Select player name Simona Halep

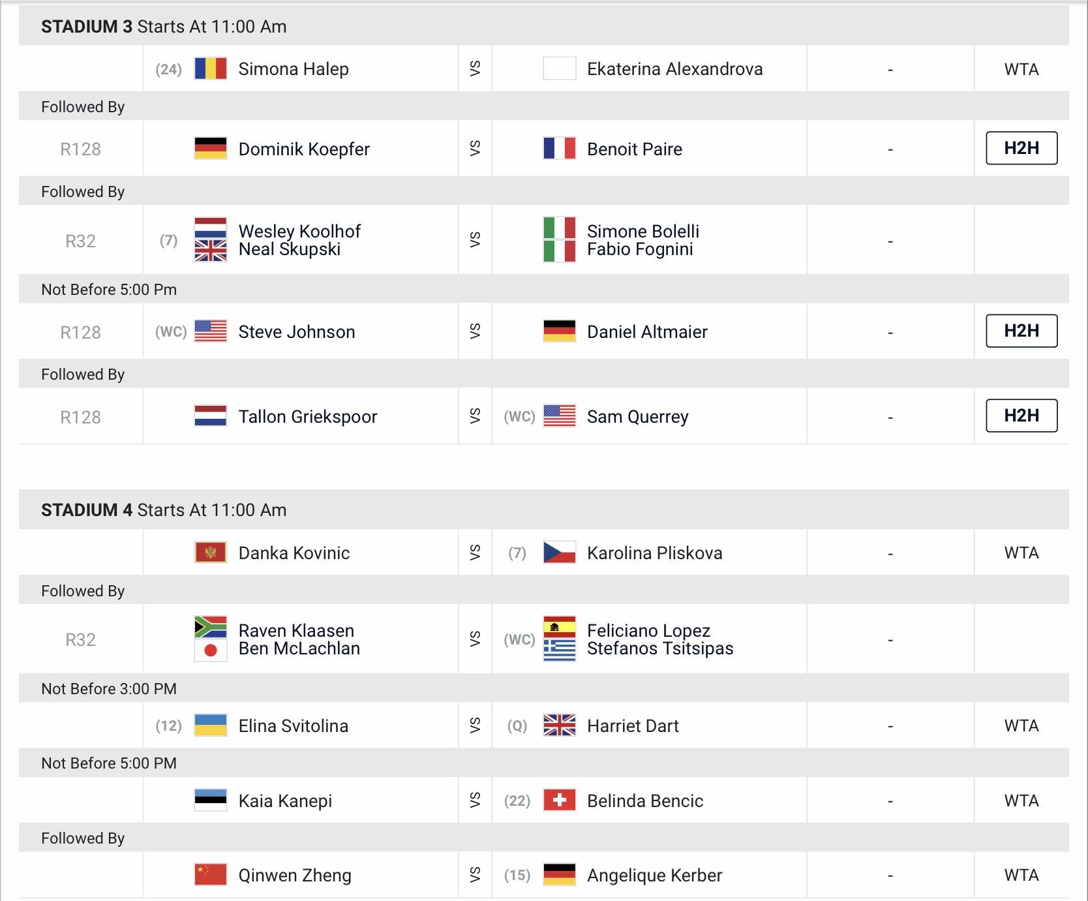[294, 69]
